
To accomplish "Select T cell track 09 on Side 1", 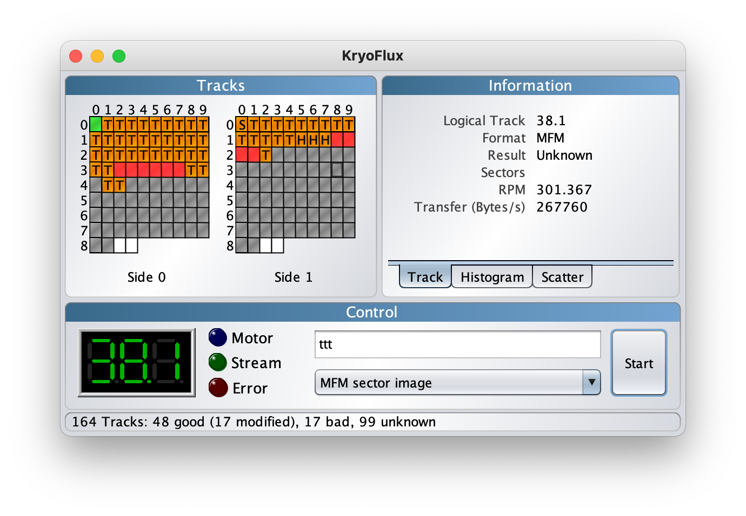I will click(349, 125).
